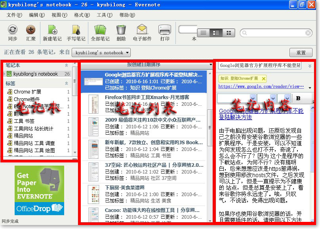Expand note info panel chevron
Image resolution: width=320 pixels, height=229 pixels.
(310, 66)
